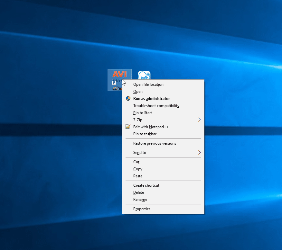
Task: Expand the 7-Zip submenu arrow
Action: coord(199,120)
